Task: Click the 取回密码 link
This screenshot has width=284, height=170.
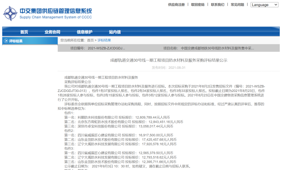Action: click(197, 5)
